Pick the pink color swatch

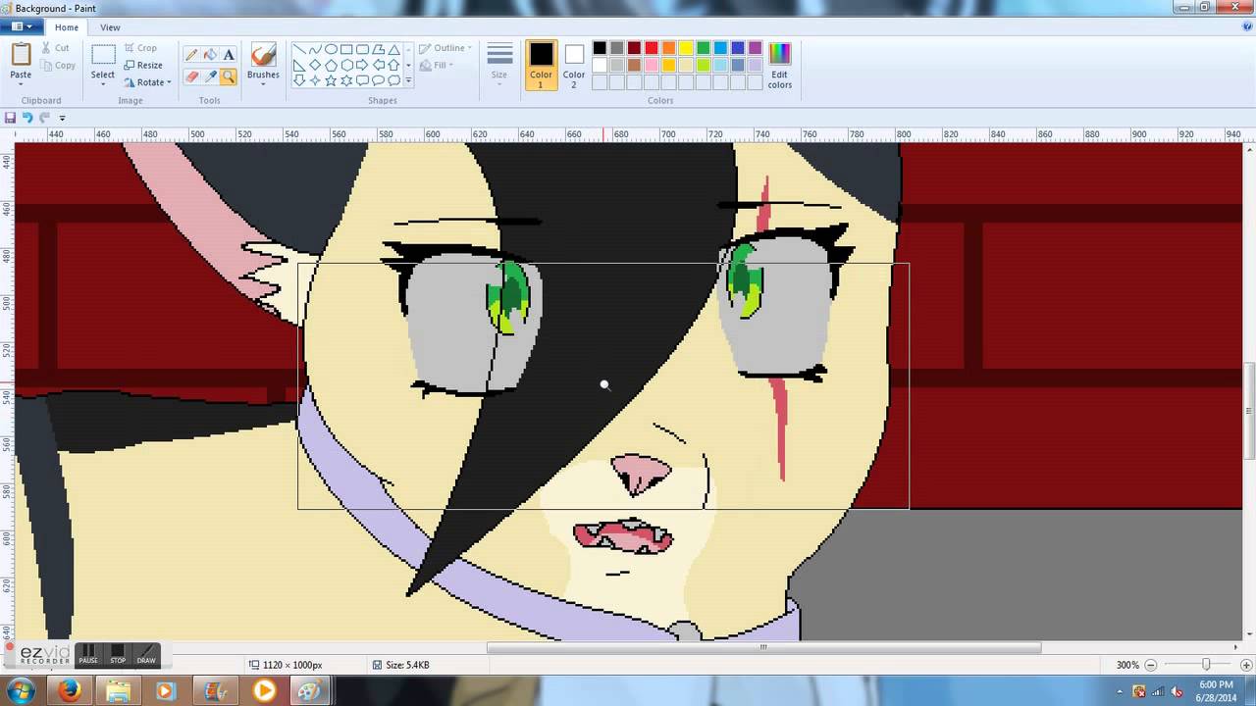[651, 65]
